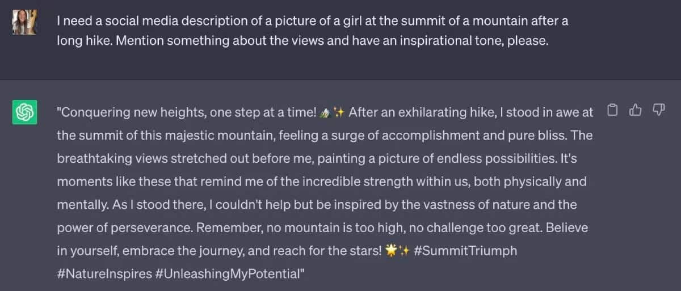Open the #SummitTriumph hashtag
681x291 pixels.
pos(466,250)
